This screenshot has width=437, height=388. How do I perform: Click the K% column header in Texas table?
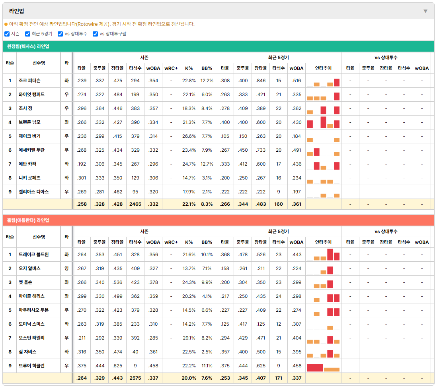click(x=189, y=68)
